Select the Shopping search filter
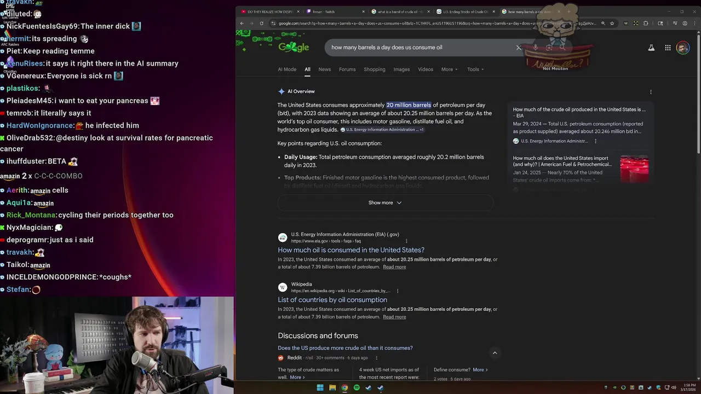 point(375,69)
